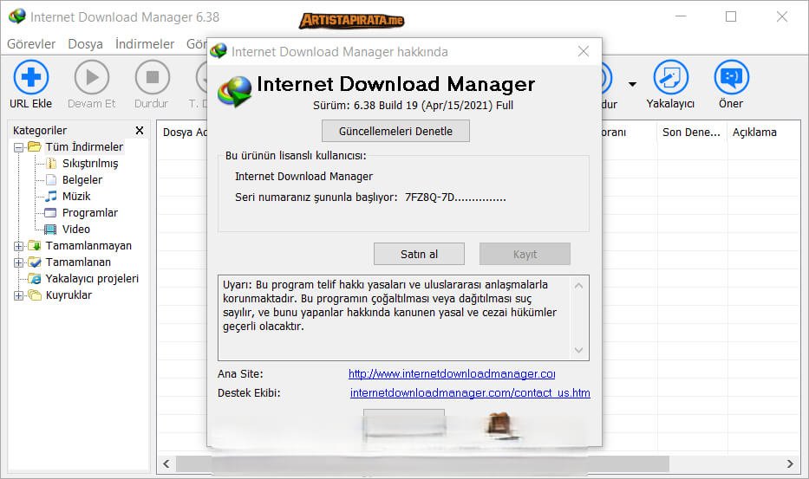Viewport: 809px width, 479px height.
Task: Click Güncellemeleri Denetle button
Action: 395,131
